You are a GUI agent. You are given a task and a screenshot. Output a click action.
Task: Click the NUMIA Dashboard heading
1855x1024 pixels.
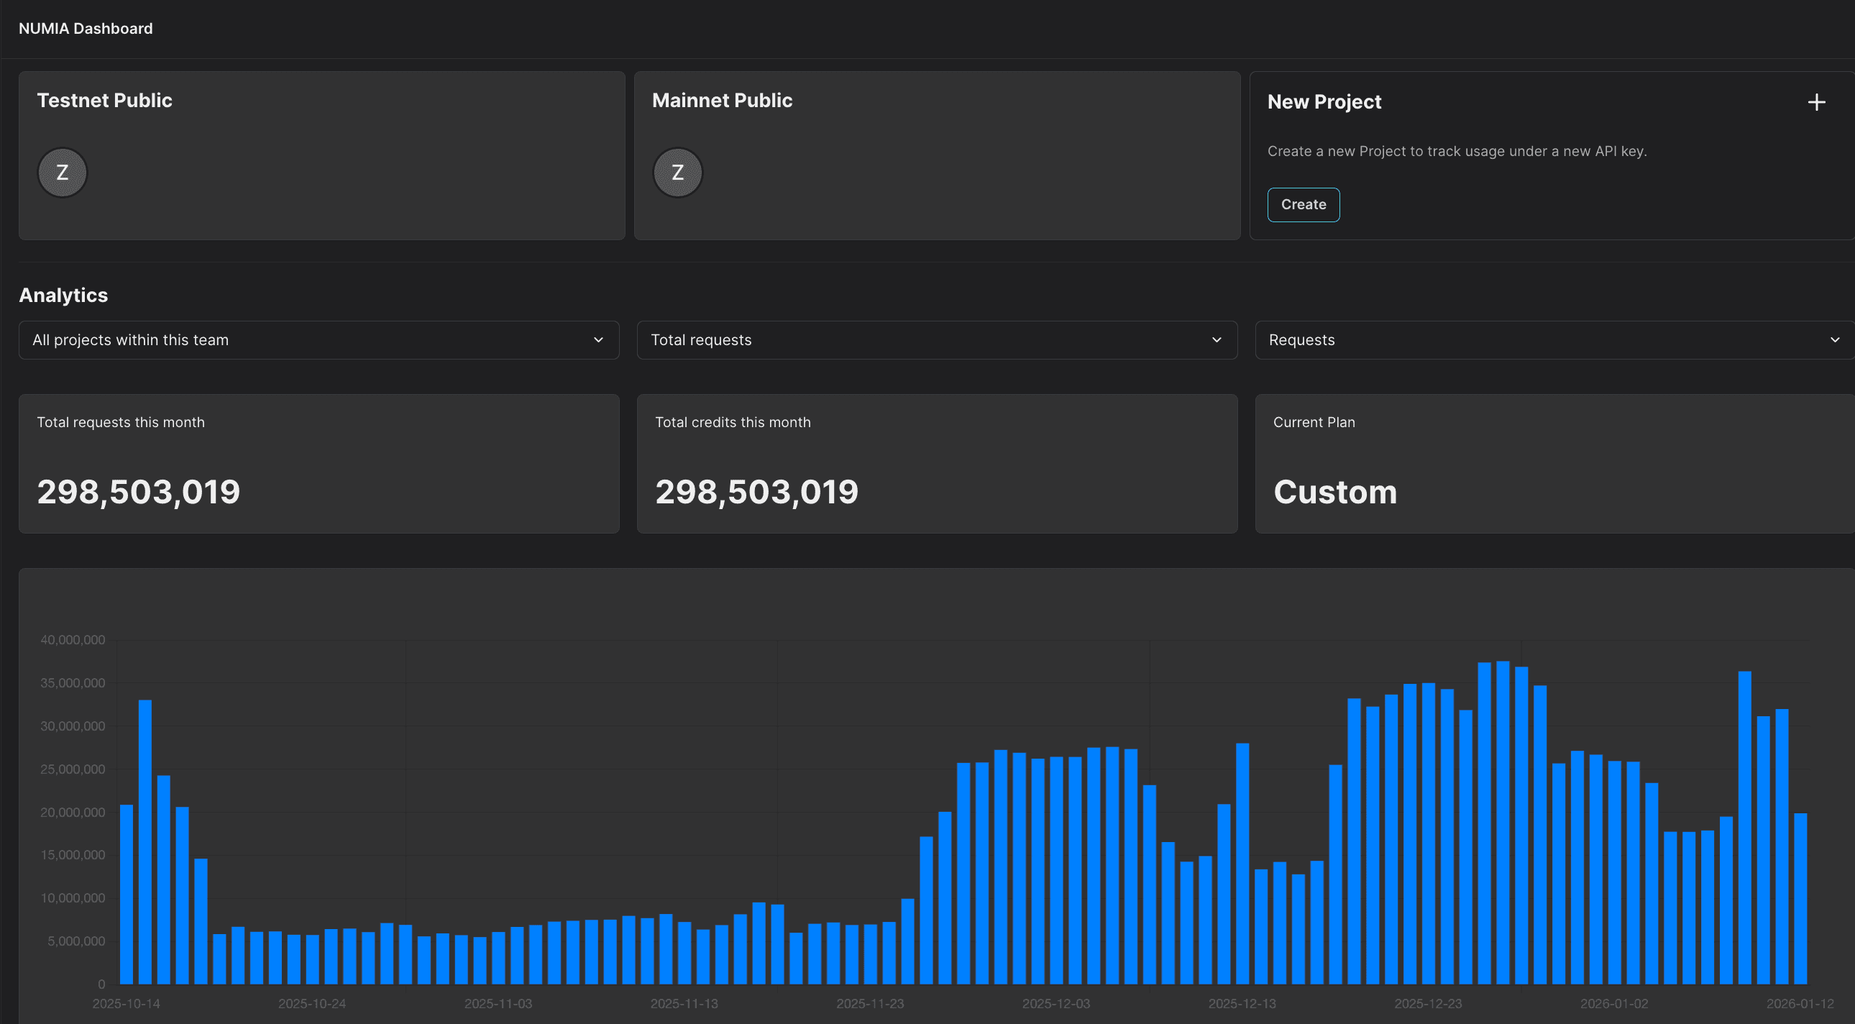(85, 28)
